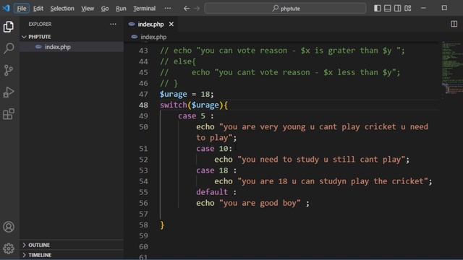463x260 pixels.
Task: Open the overflow menu dots in menu bar
Action: click(168, 8)
